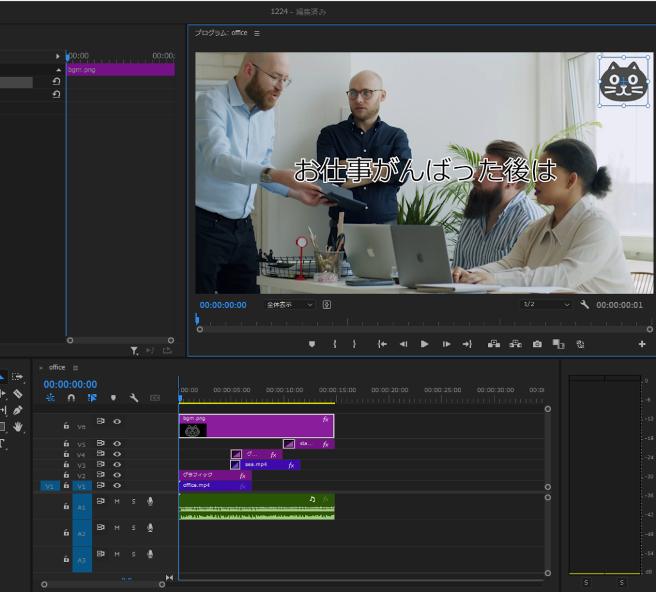The image size is (656, 592).
Task: Open the button editor plus icon
Action: coord(642,344)
